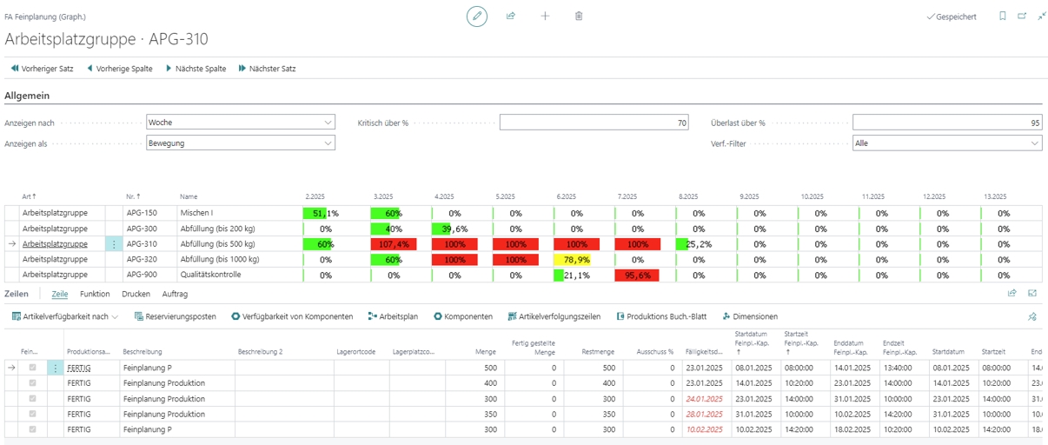Click Artikelverfolgungszeilen action
Screen dimensions: 1048x445
[554, 316]
